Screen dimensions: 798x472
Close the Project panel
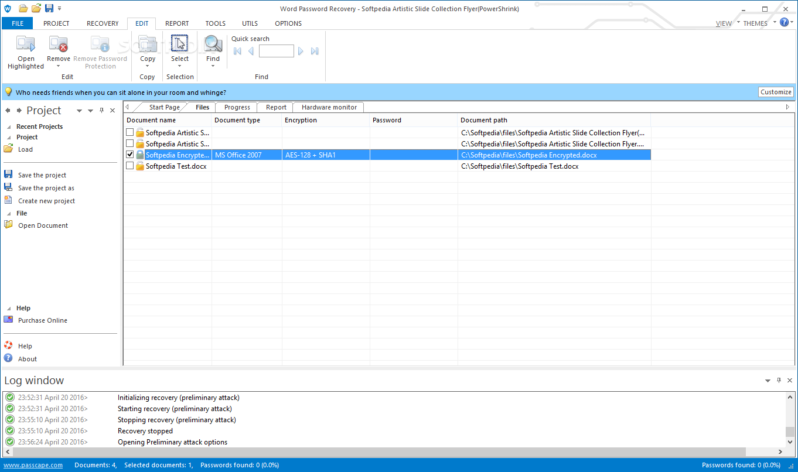coord(112,110)
